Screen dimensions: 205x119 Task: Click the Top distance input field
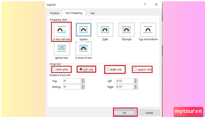[x=72, y=81]
